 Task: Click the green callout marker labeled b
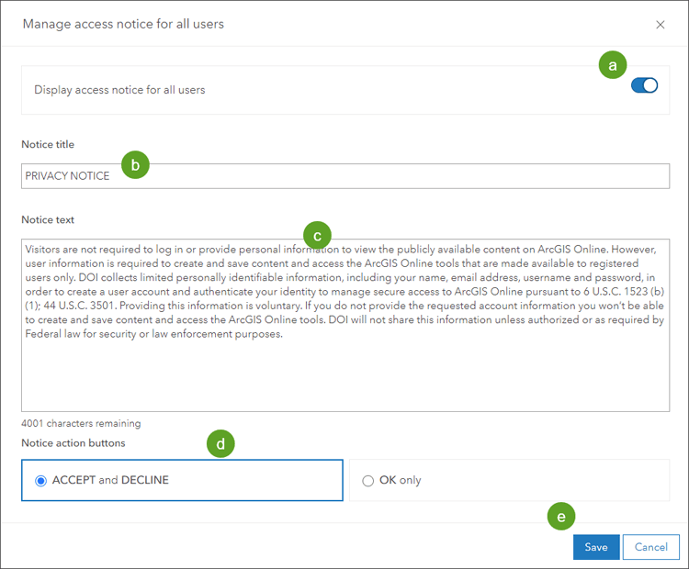[135, 165]
